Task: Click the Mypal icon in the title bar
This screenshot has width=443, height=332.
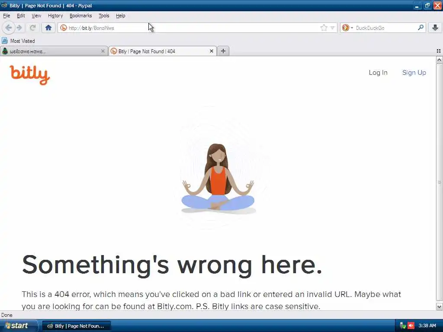Action: (x=4, y=5)
